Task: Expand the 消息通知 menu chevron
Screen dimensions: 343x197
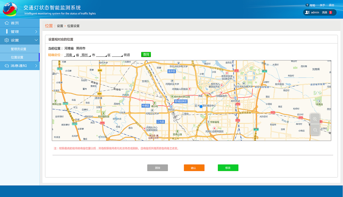Action: 36,66
